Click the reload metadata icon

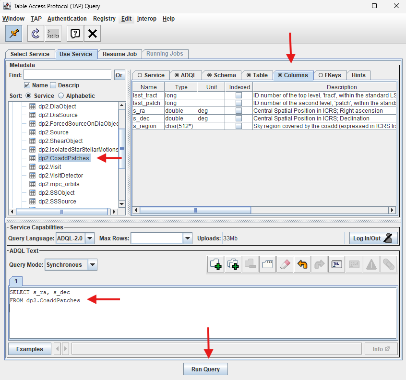point(36,34)
